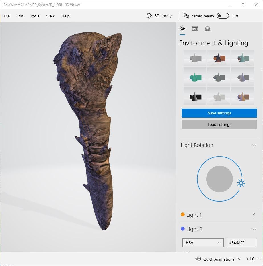Click the Load settings button
263x266 pixels.
pyautogui.click(x=219, y=124)
